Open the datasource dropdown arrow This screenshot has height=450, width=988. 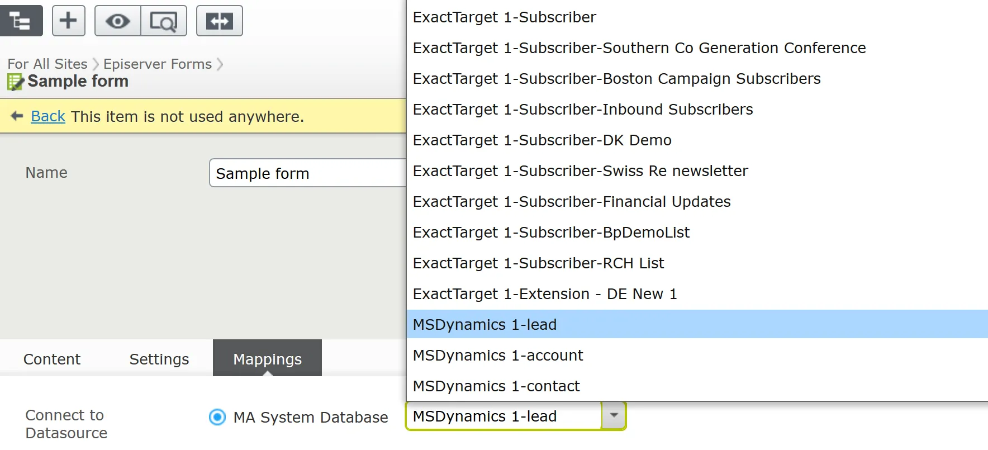[x=614, y=416]
